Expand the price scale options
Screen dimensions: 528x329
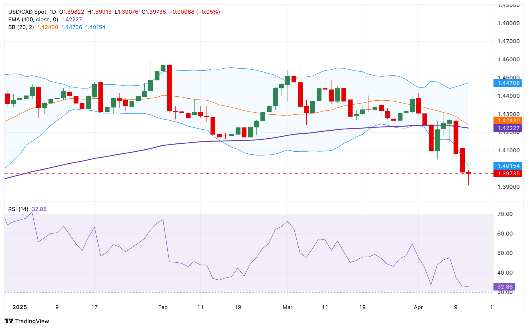[x=511, y=114]
